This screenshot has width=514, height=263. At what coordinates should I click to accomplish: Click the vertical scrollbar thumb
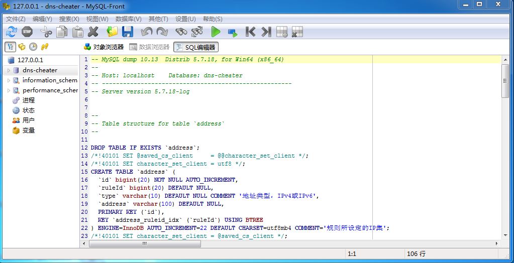505,81
